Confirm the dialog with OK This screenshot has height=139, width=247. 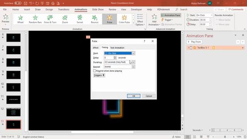(x=134, y=96)
